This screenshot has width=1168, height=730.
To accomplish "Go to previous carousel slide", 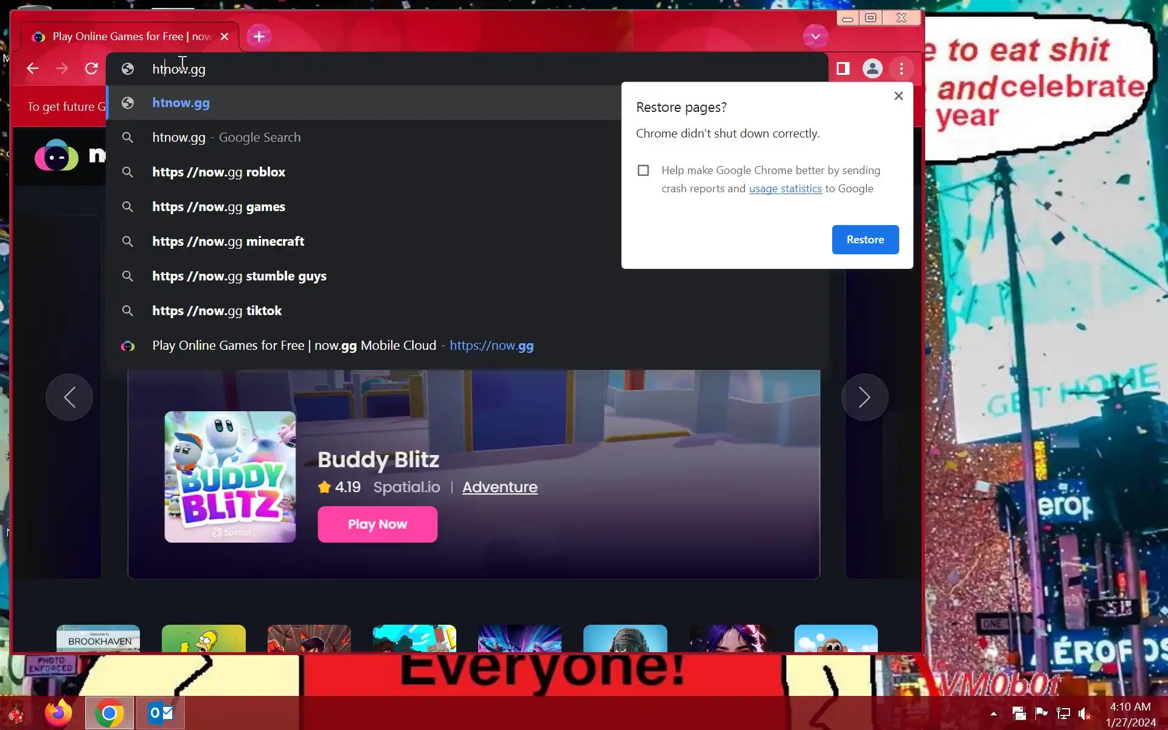I will [x=69, y=397].
